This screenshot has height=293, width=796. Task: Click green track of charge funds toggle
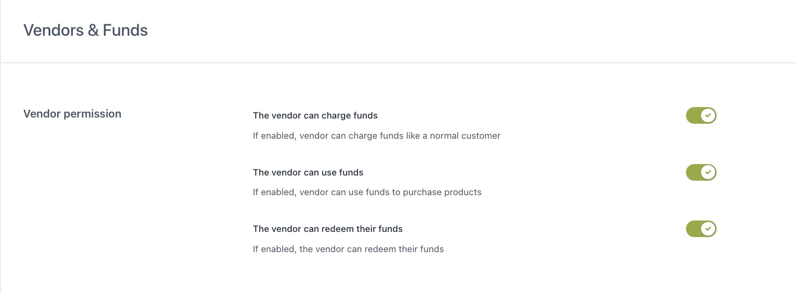[693, 115]
